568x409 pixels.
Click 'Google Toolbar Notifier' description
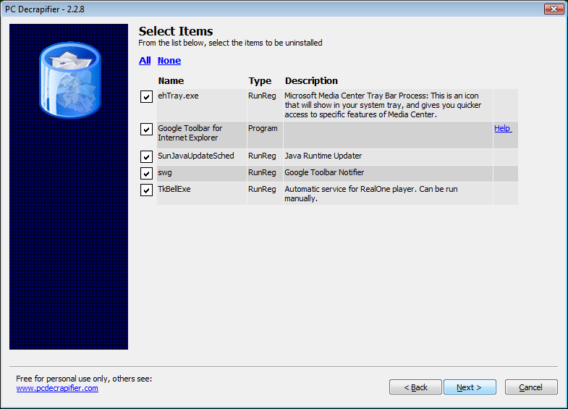click(324, 172)
